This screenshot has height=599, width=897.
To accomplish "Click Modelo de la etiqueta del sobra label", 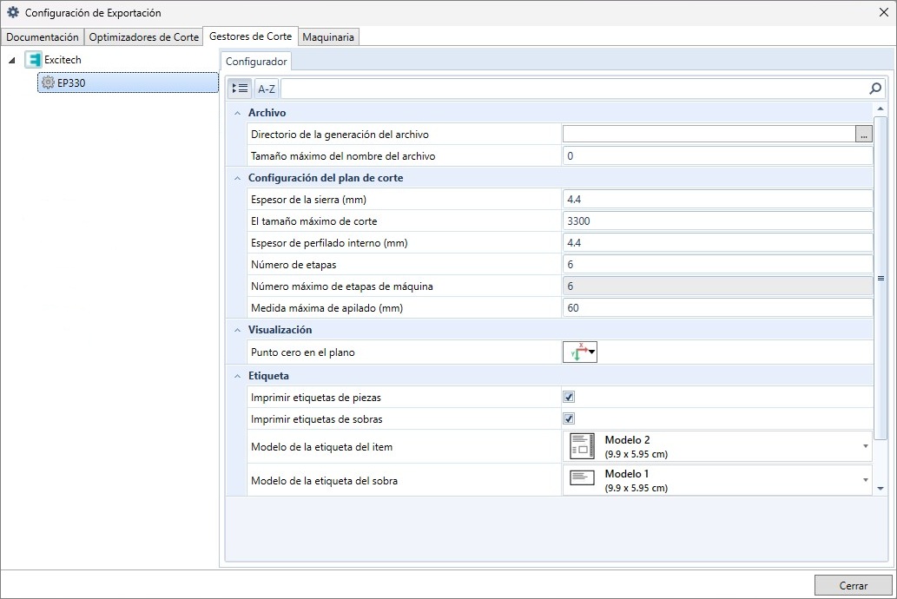I will pyautogui.click(x=324, y=481).
